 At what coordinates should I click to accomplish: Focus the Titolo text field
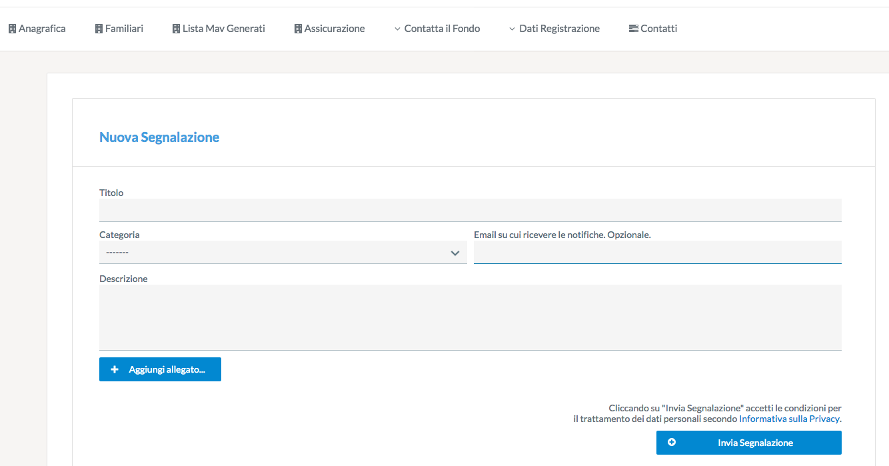click(x=470, y=210)
